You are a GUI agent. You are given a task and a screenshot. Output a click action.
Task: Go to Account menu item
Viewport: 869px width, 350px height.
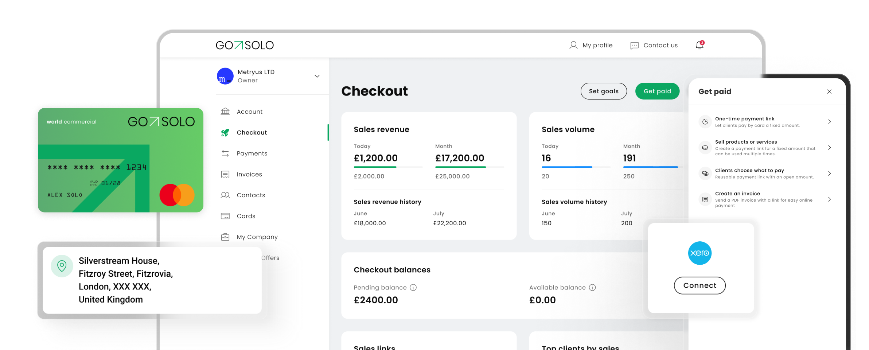(249, 112)
